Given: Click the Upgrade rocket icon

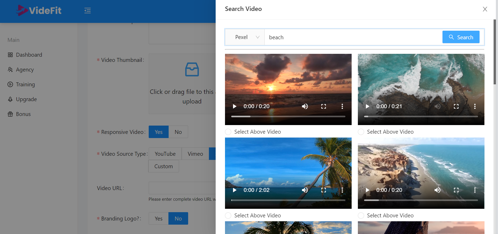Looking at the screenshot, I should [x=10, y=99].
